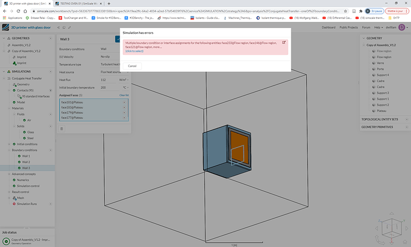Open the Chrome extensions puzzle icon
Viewport: 411px width, 247px height.
click(361, 11)
